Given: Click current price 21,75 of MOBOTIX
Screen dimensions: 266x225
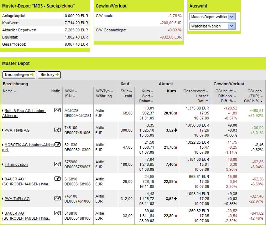Looking at the screenshot, I should [x=169, y=147].
